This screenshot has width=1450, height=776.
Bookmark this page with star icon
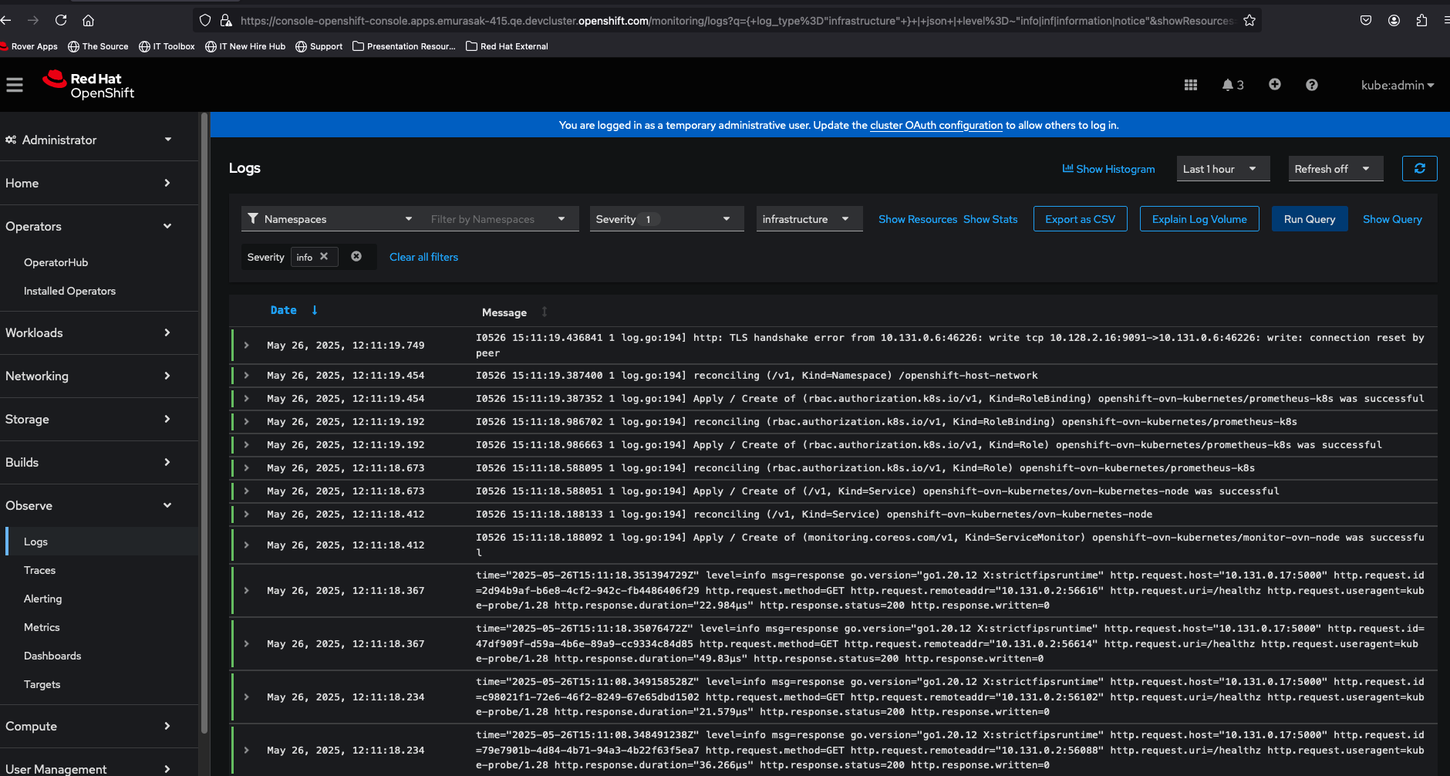click(x=1249, y=21)
